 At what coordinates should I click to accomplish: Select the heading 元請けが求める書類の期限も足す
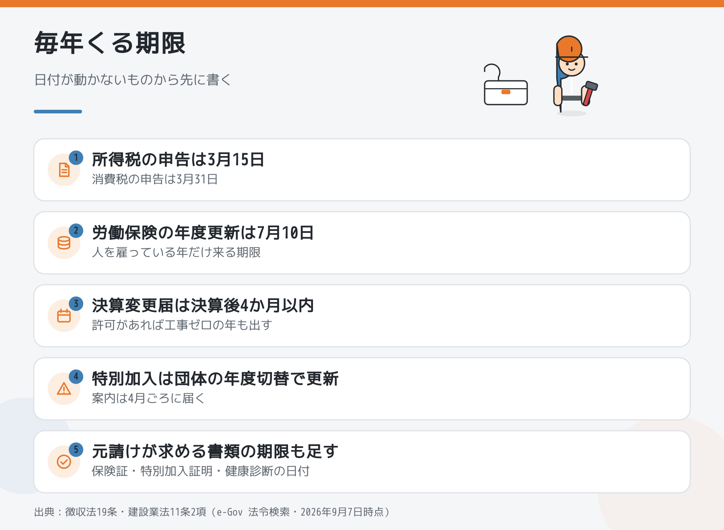click(x=215, y=451)
